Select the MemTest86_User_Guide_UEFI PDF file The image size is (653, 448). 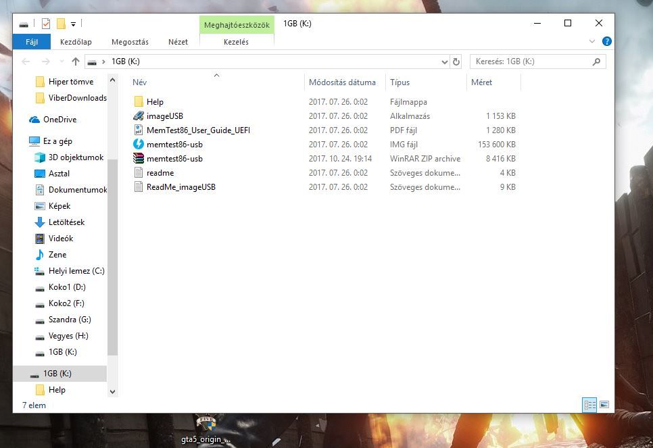click(198, 130)
